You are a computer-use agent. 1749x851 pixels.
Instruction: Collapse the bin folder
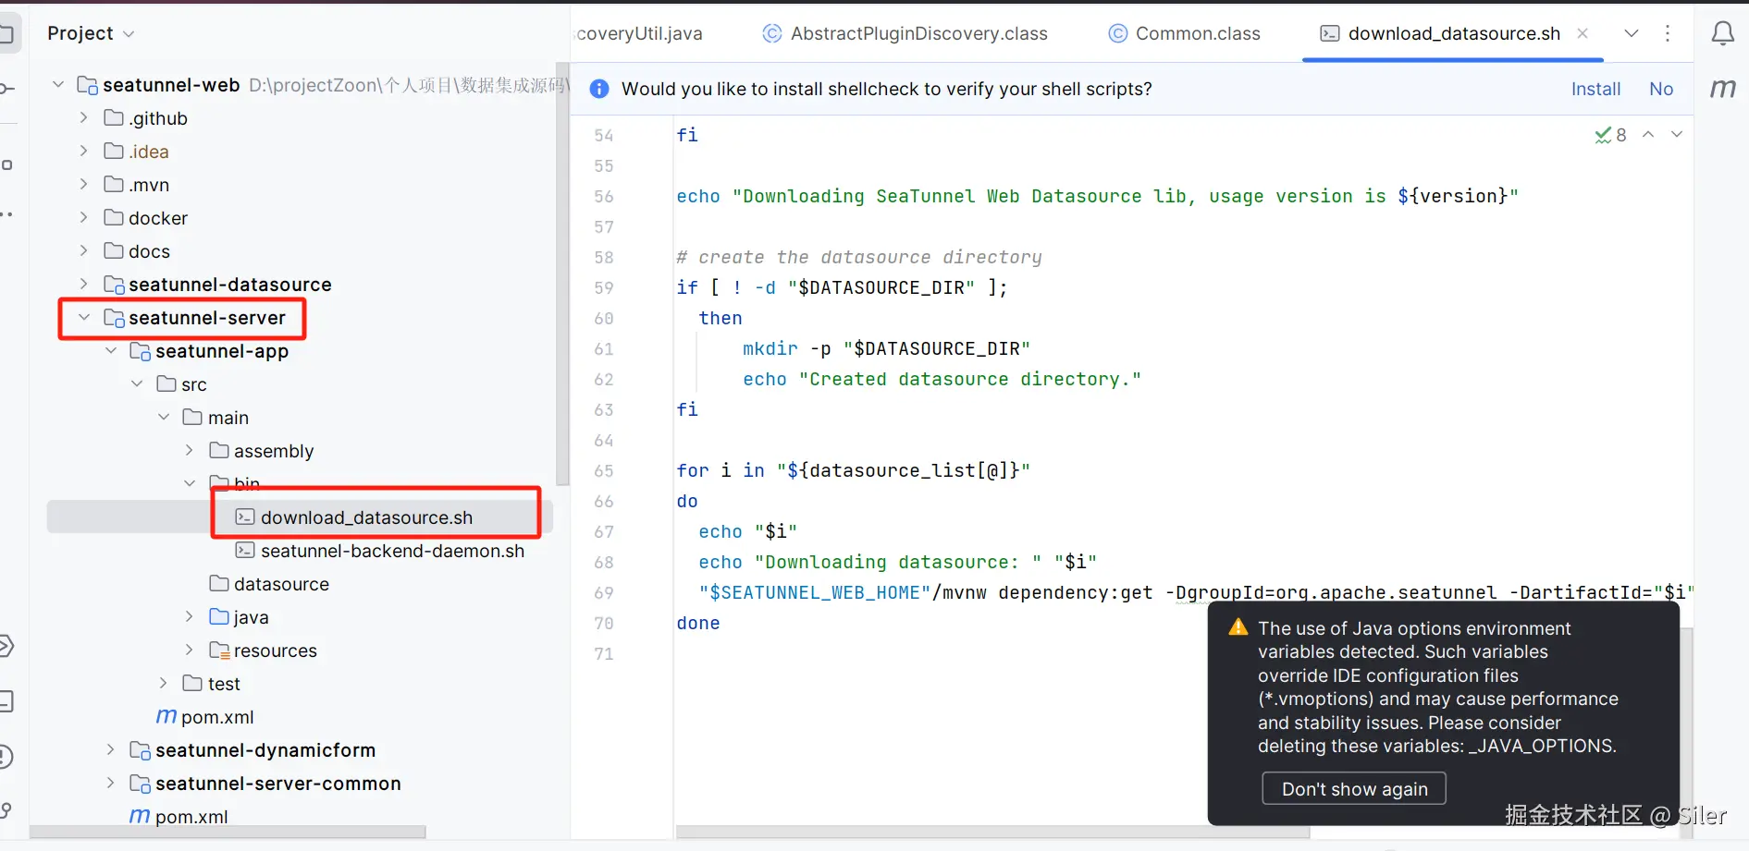tap(190, 483)
